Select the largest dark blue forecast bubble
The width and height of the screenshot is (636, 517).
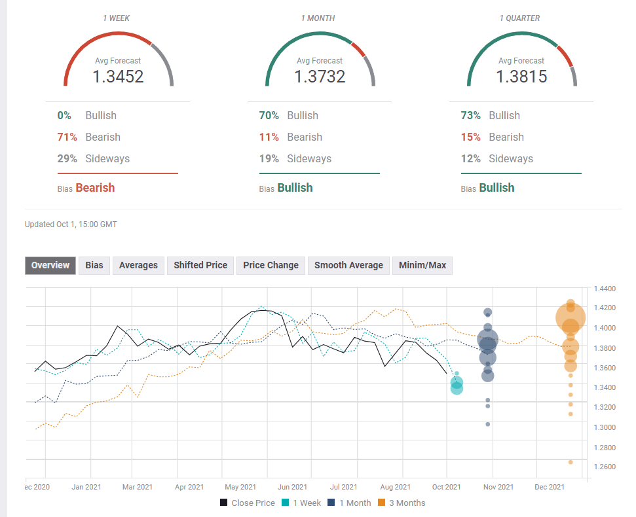click(488, 340)
